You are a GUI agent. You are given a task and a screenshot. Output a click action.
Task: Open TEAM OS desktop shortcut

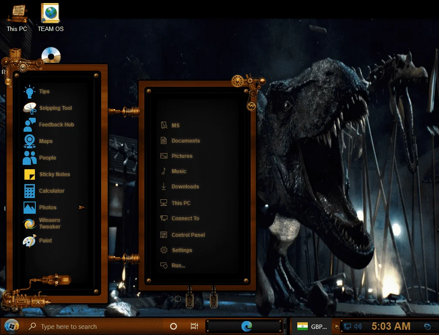coord(51,17)
